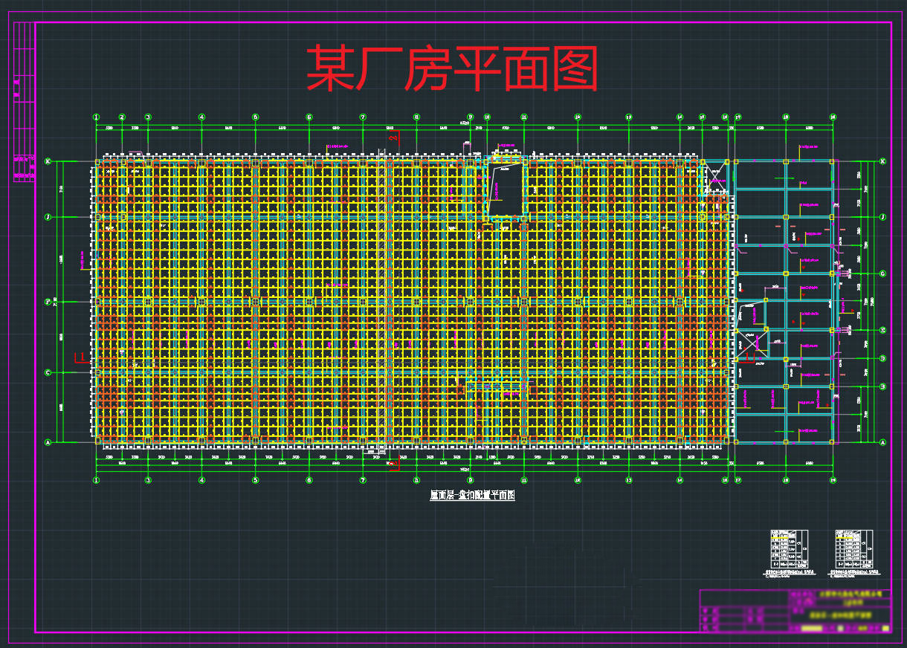
Task: Pick grid bubble 18 in bottom axis row
Action: tap(786, 480)
